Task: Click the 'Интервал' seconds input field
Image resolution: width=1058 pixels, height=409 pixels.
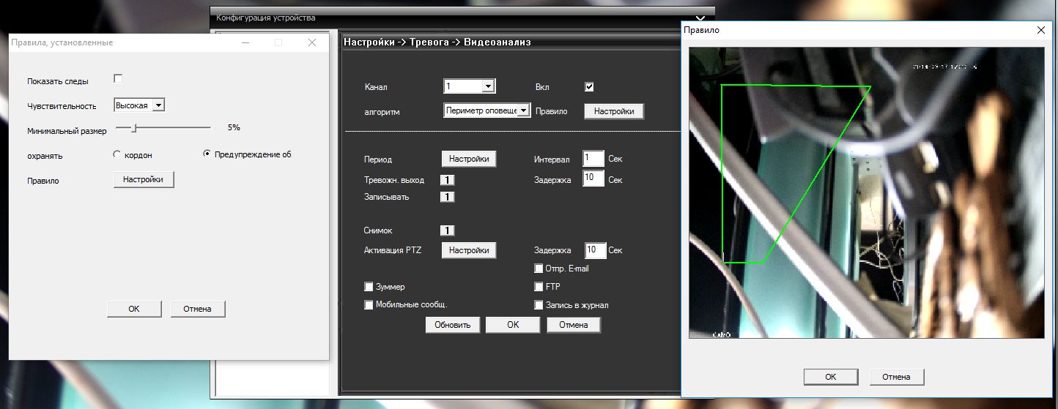Action: pyautogui.click(x=593, y=159)
